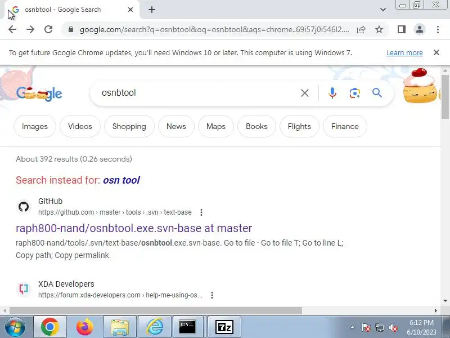Open more options for XDA Developers result
Viewport: 450px width, 338px height.
(x=212, y=295)
